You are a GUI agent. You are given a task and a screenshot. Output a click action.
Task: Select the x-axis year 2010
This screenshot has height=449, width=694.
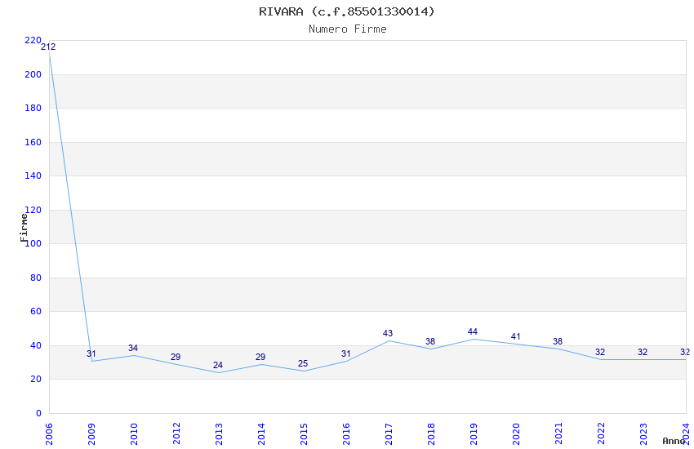134,434
